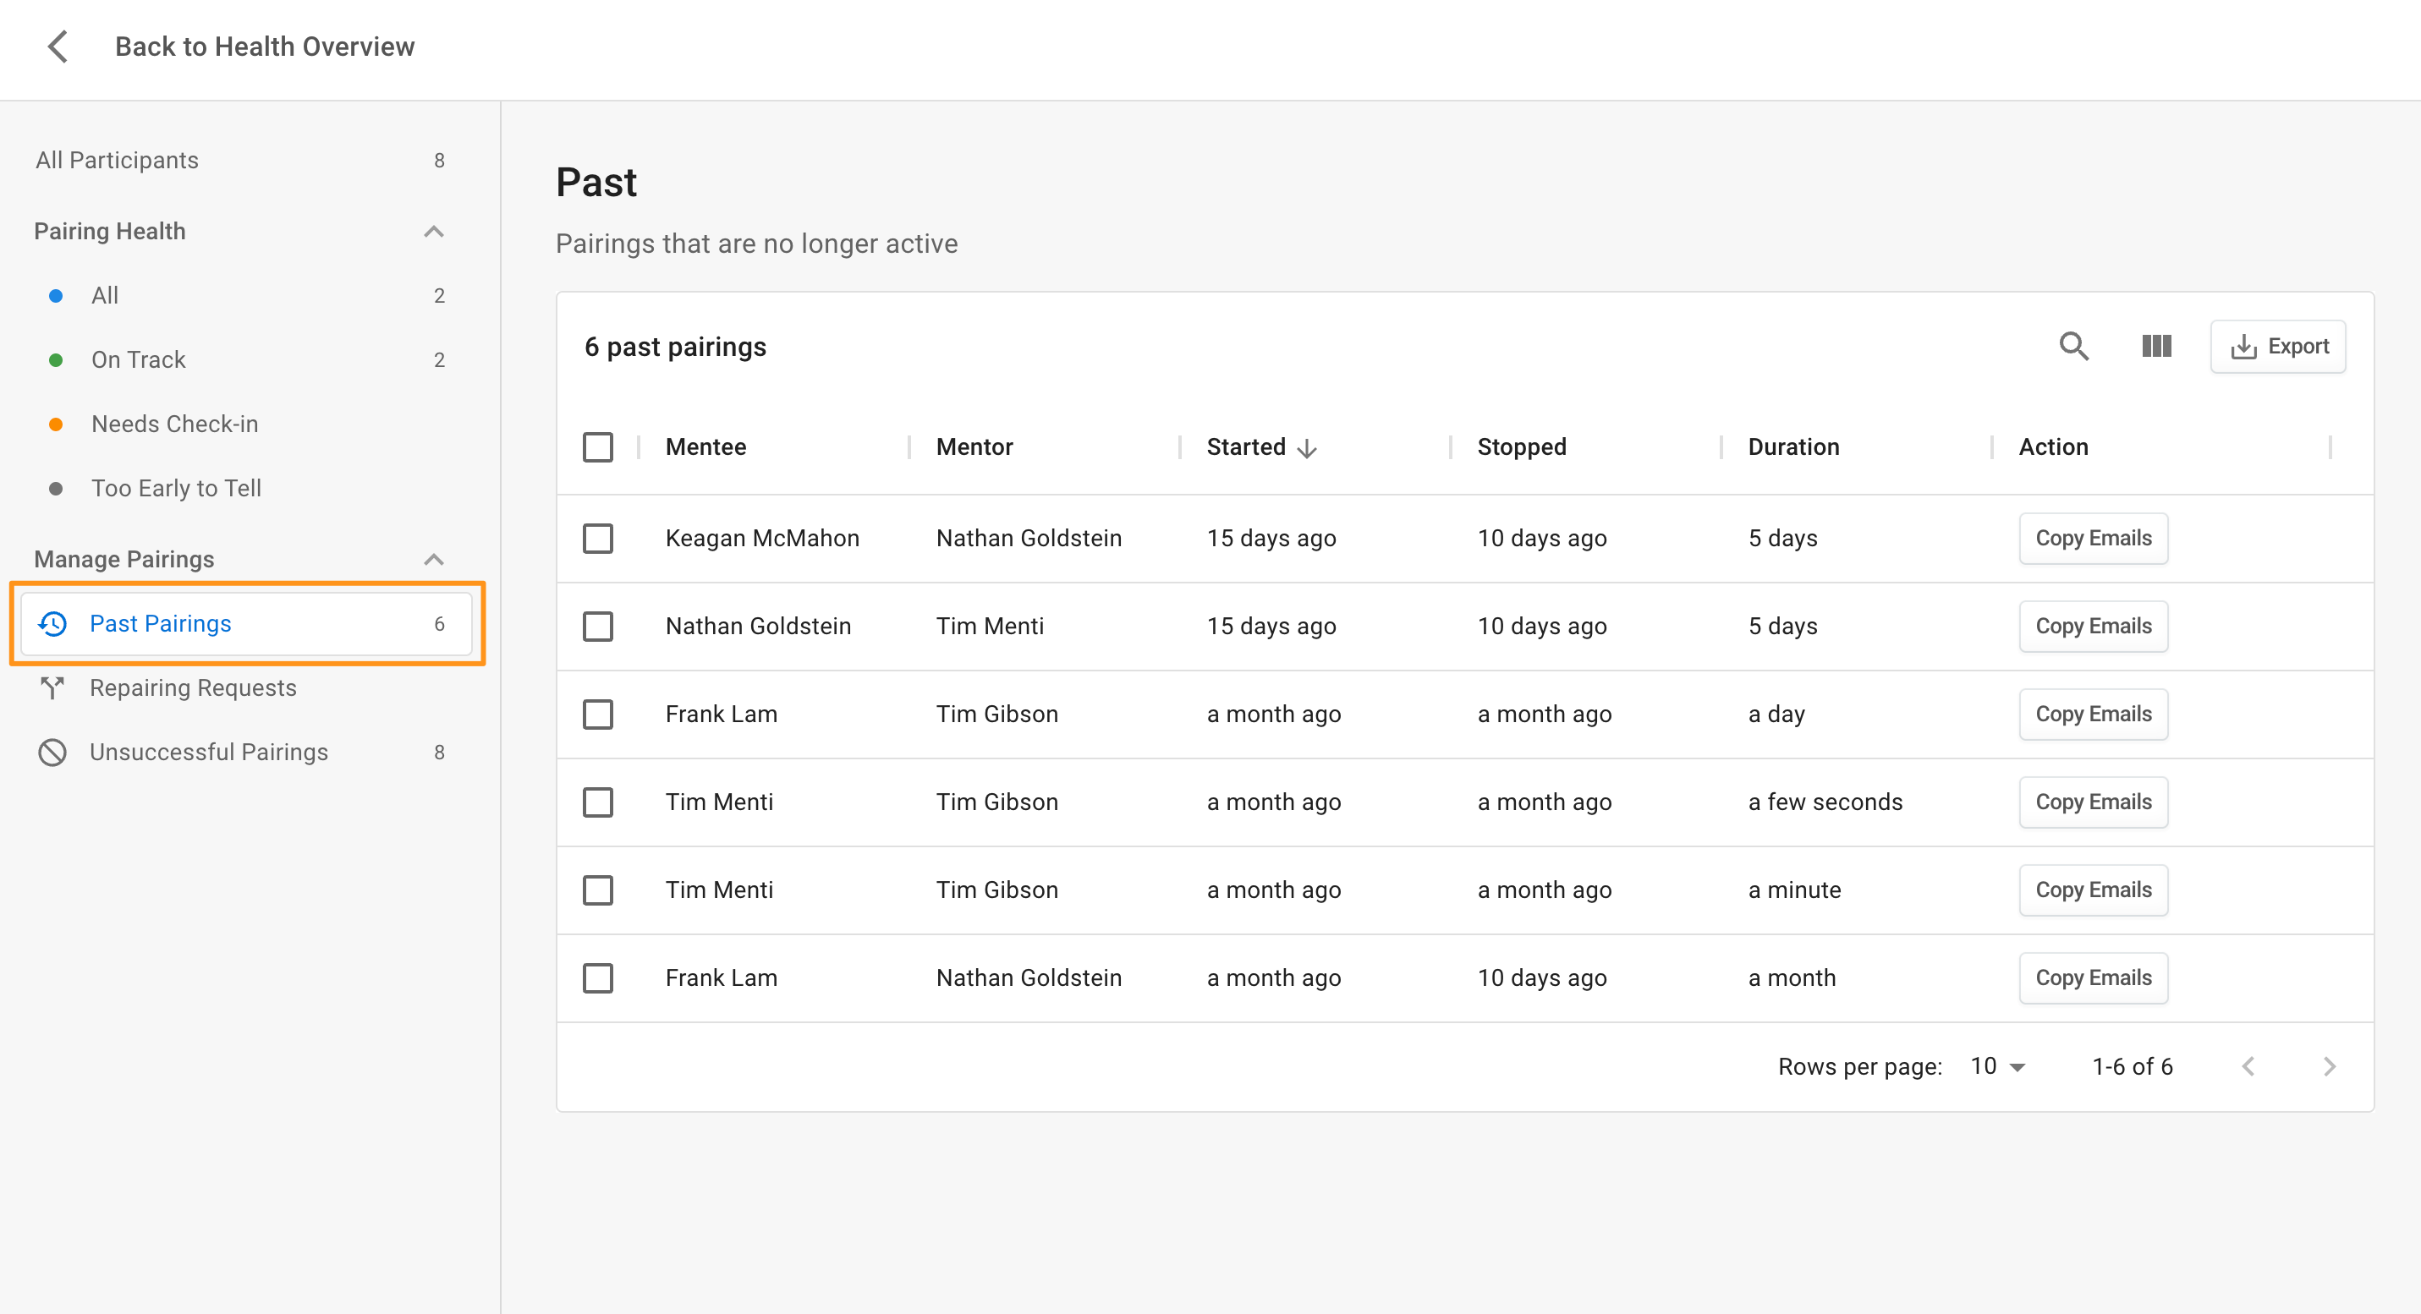Click the '1-6 of 6' pagination text

pyautogui.click(x=2132, y=1066)
